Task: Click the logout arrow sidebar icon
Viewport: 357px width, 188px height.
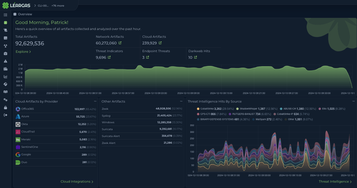Action: [x=5, y=115]
